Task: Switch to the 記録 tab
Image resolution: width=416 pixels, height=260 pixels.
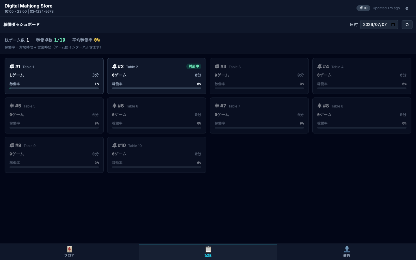Action: [x=208, y=252]
